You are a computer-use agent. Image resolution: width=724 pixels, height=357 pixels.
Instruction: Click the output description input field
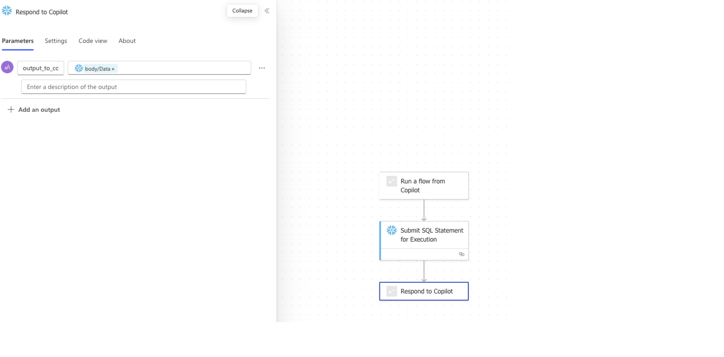click(x=134, y=87)
